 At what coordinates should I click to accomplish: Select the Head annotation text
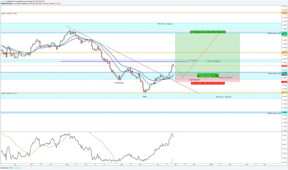(145, 96)
